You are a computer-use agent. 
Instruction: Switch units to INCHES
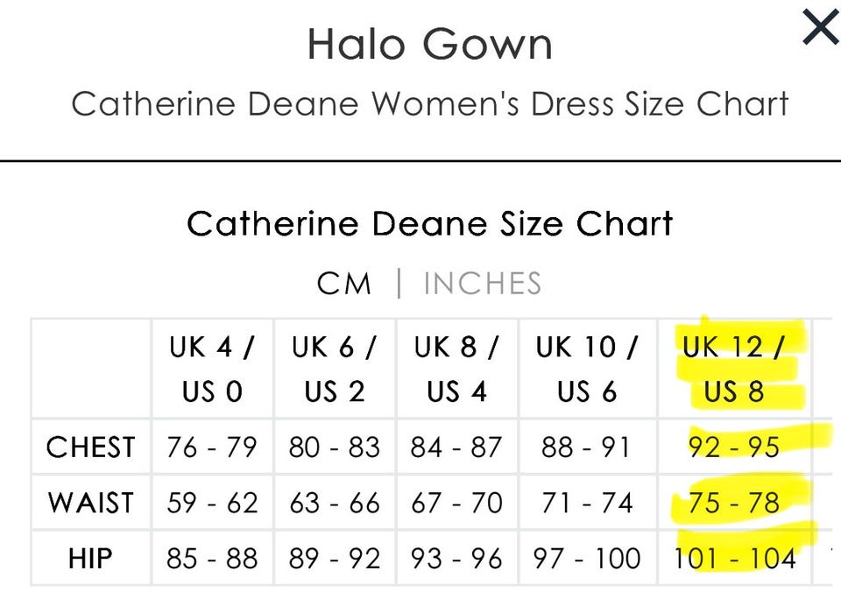point(482,284)
